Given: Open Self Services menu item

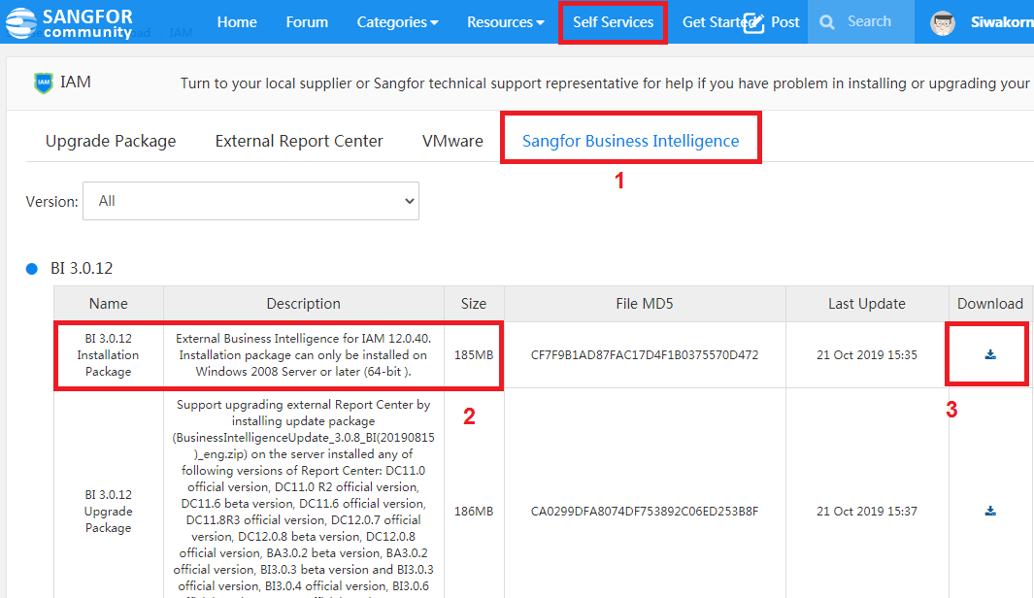Looking at the screenshot, I should click(x=614, y=22).
